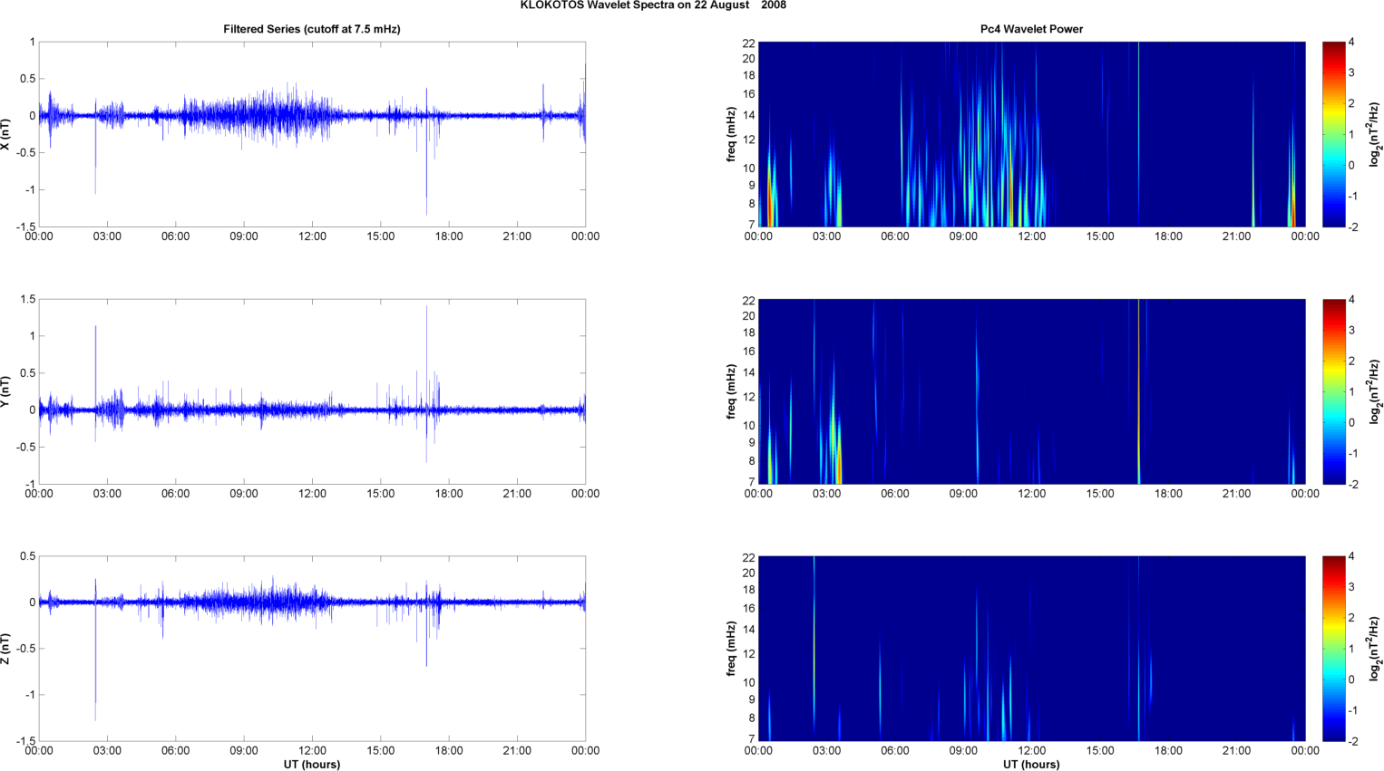The width and height of the screenshot is (1384, 771).
Task: Click the Pc4 Wavelet Power heading
Action: tap(1031, 29)
